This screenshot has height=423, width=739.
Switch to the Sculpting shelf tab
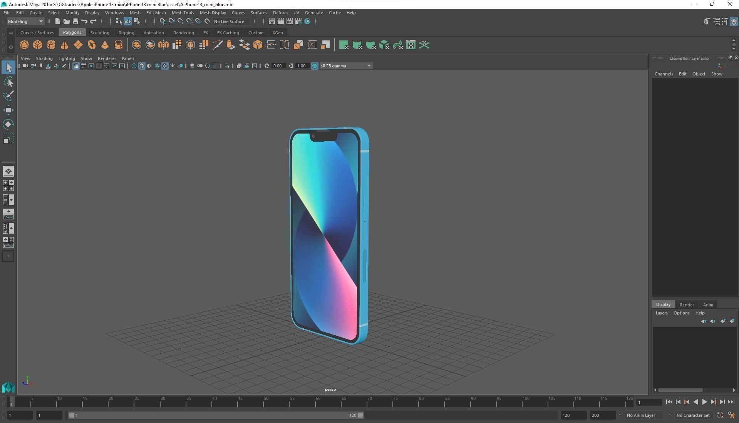(100, 33)
